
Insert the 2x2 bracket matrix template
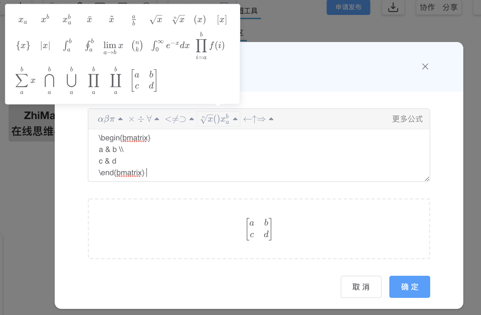coord(144,80)
